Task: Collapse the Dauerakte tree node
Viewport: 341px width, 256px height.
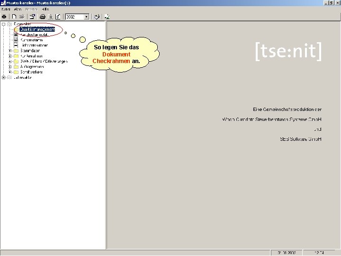Action: click(3, 24)
